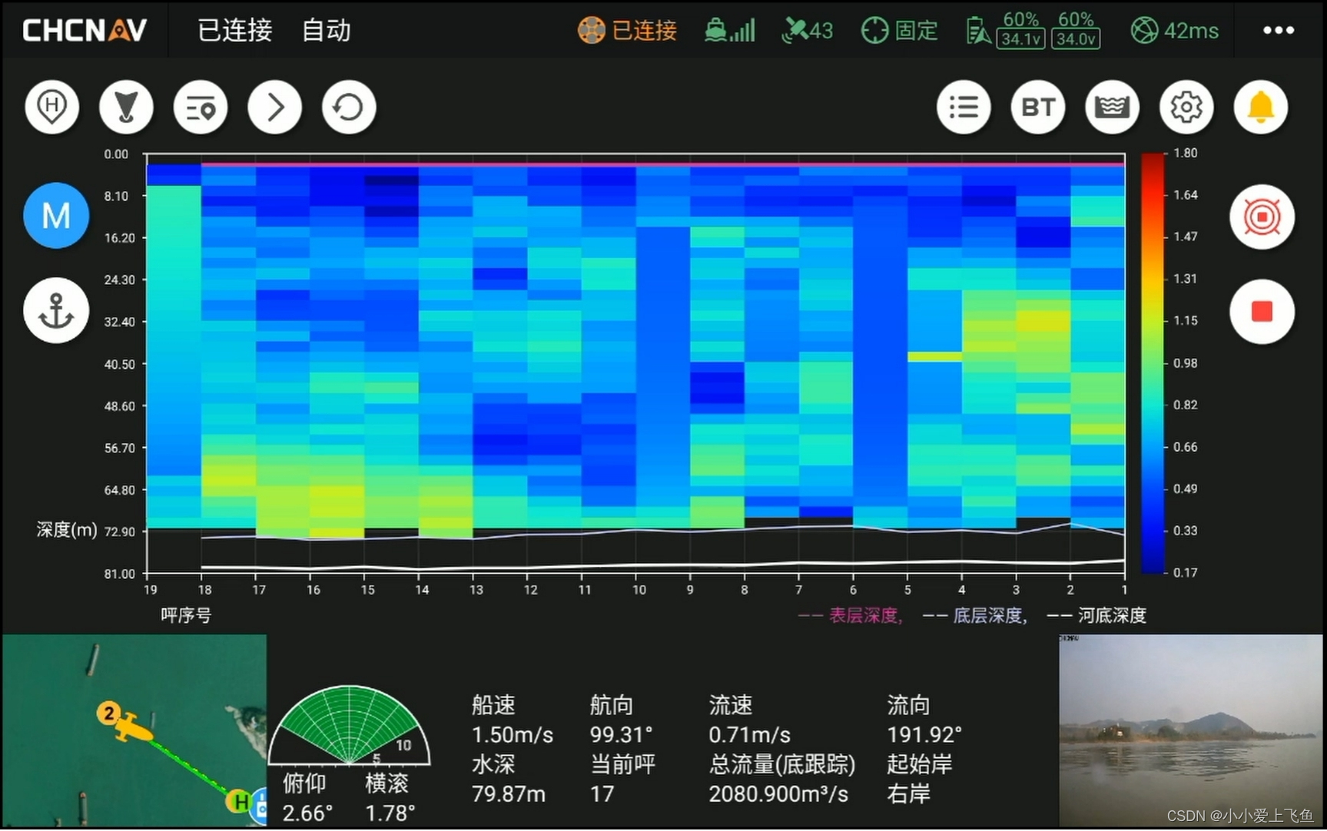Viewport: 1327px width, 831px height.
Task: Open the water profile display icon
Action: coord(1112,108)
